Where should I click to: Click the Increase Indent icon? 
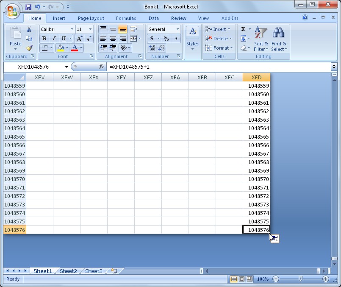click(x=113, y=48)
